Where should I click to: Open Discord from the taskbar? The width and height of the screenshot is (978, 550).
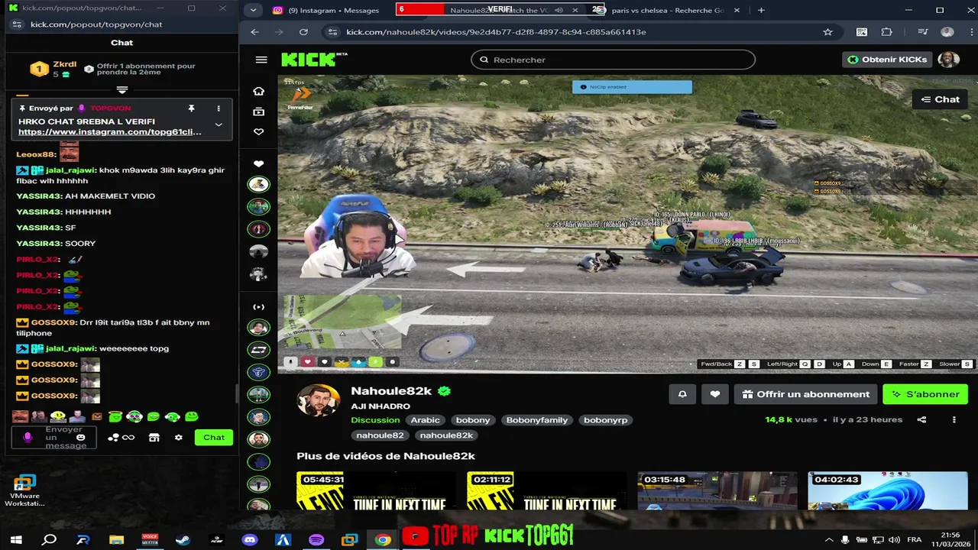click(250, 540)
